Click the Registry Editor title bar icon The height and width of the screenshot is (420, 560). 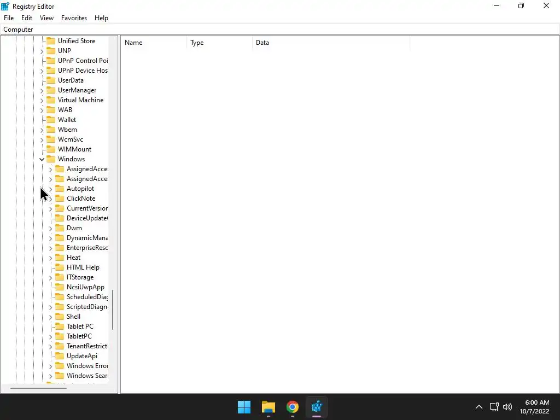[5, 6]
